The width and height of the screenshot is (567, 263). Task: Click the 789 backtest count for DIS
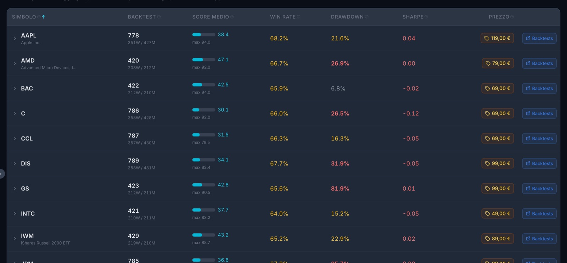pyautogui.click(x=133, y=161)
